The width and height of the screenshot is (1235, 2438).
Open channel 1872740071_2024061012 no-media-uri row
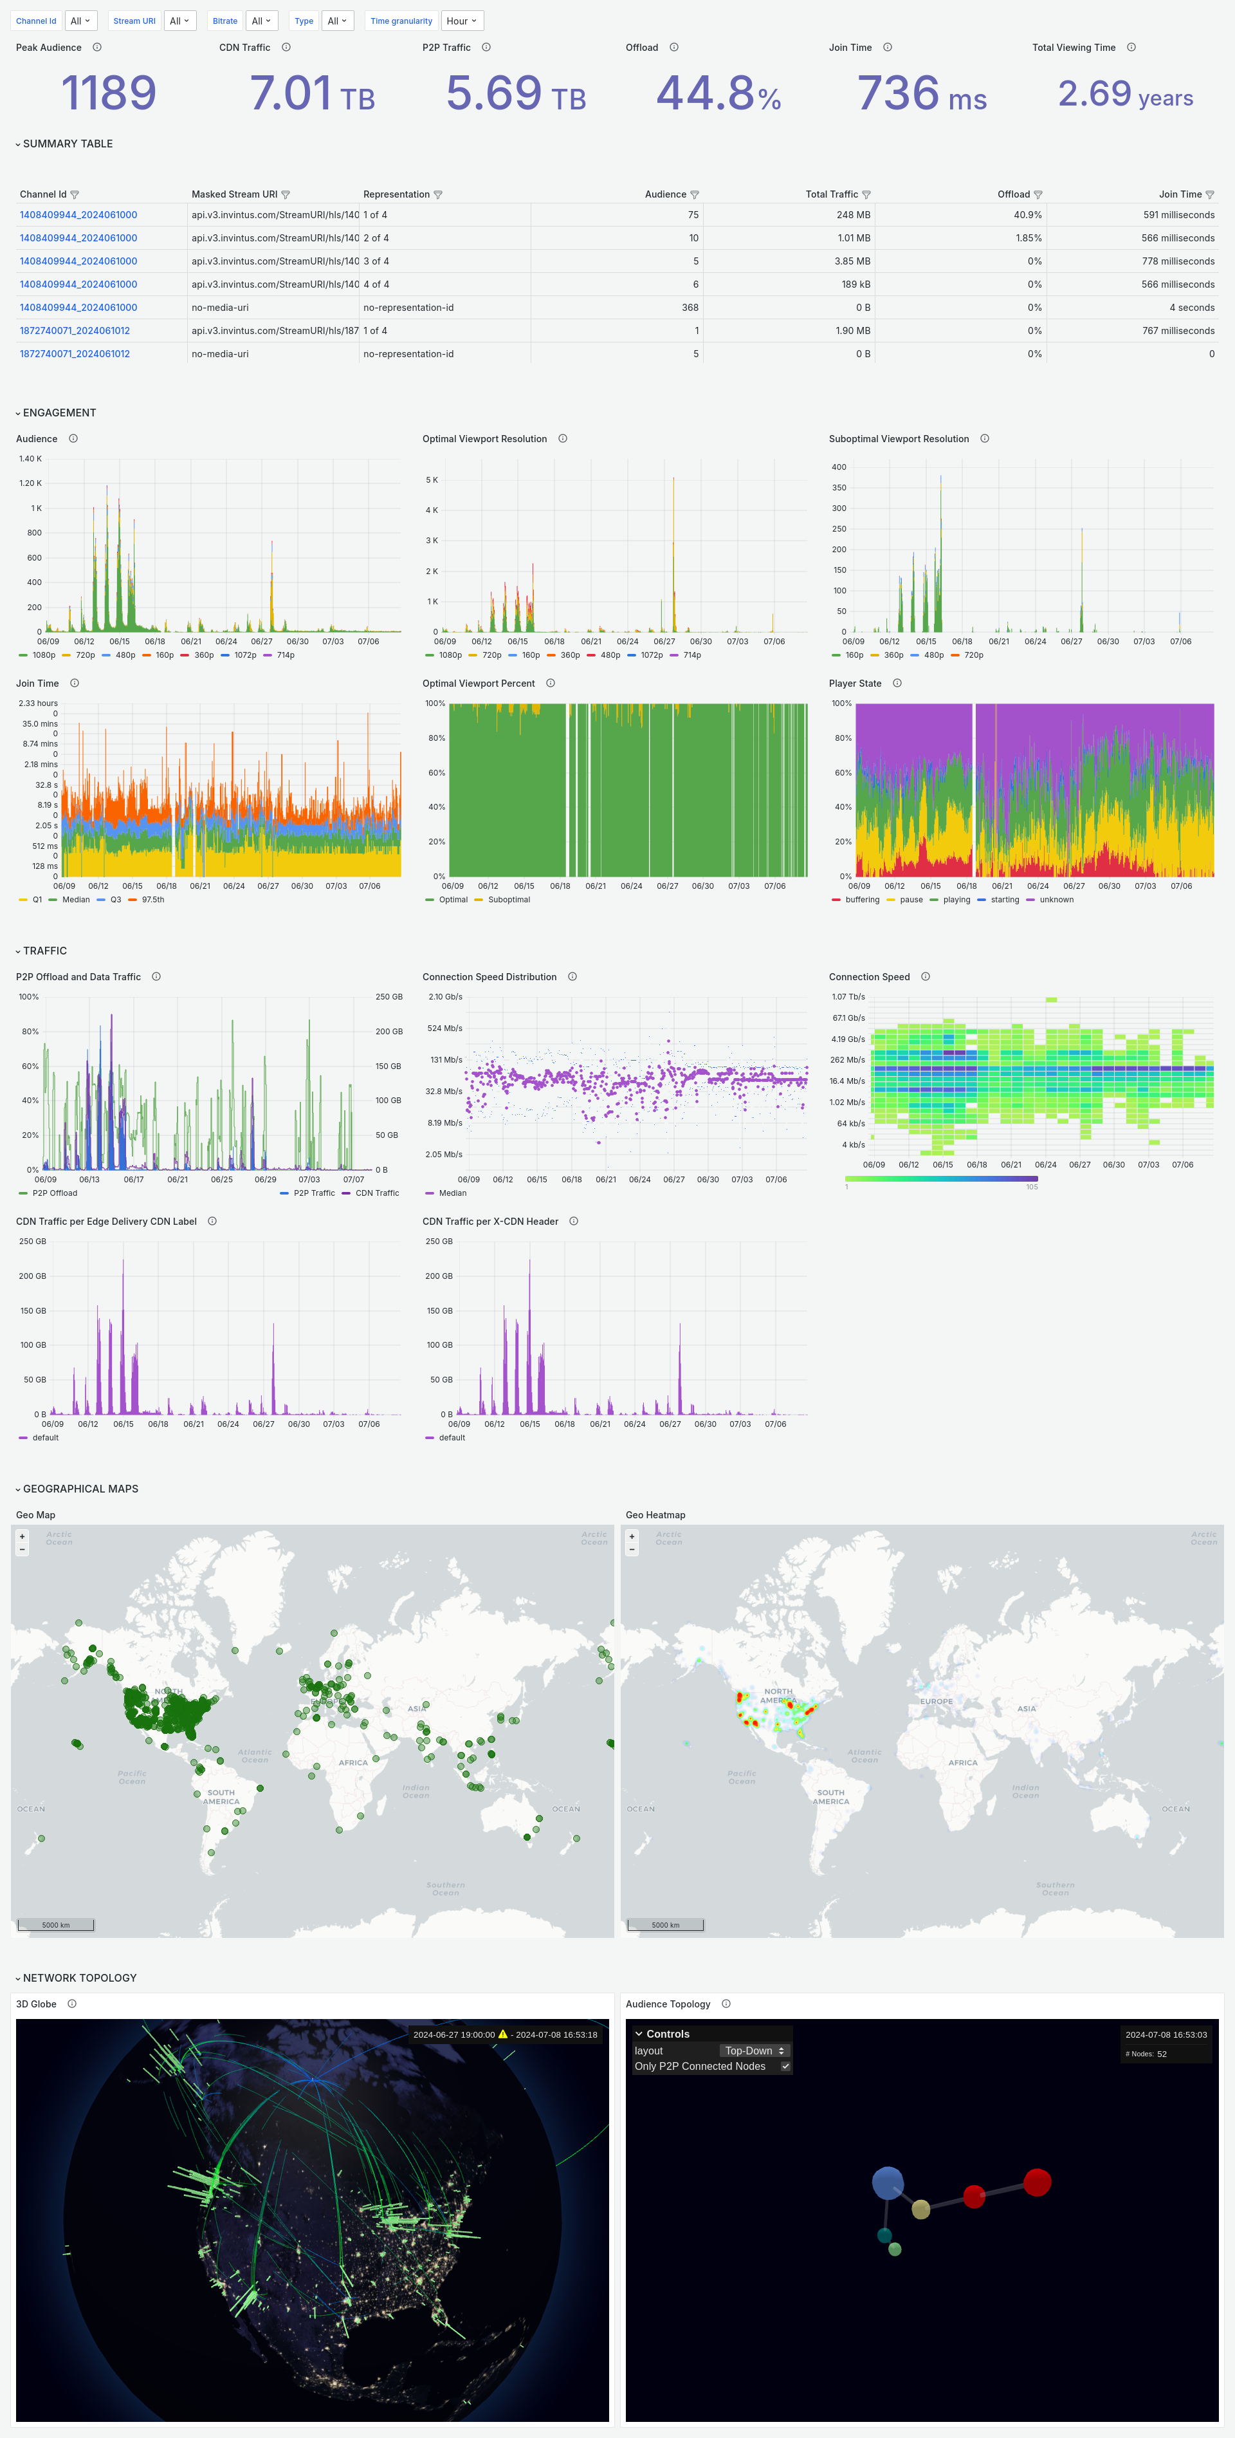pos(75,354)
